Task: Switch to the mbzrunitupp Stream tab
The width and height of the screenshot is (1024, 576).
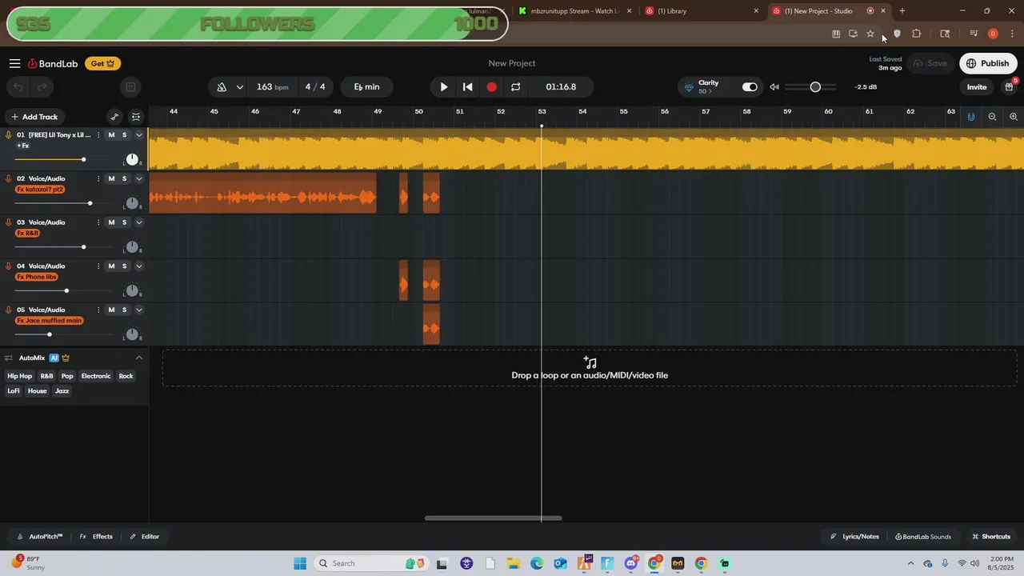Action: [x=572, y=11]
